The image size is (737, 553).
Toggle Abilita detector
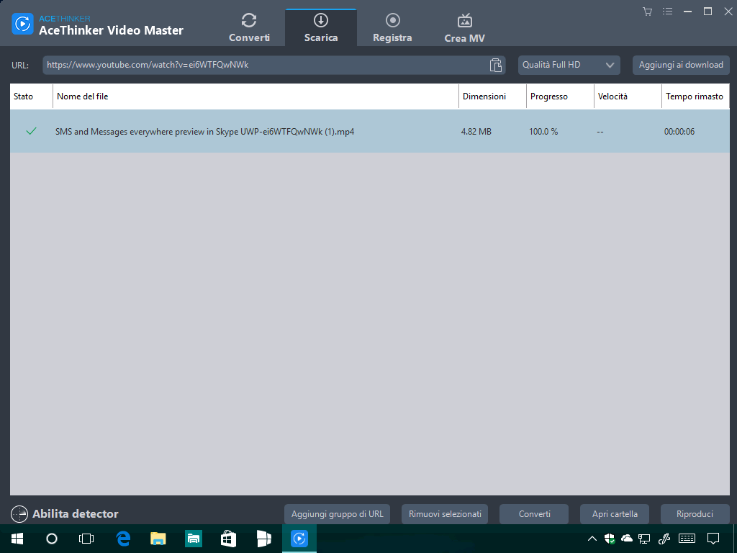(x=65, y=514)
